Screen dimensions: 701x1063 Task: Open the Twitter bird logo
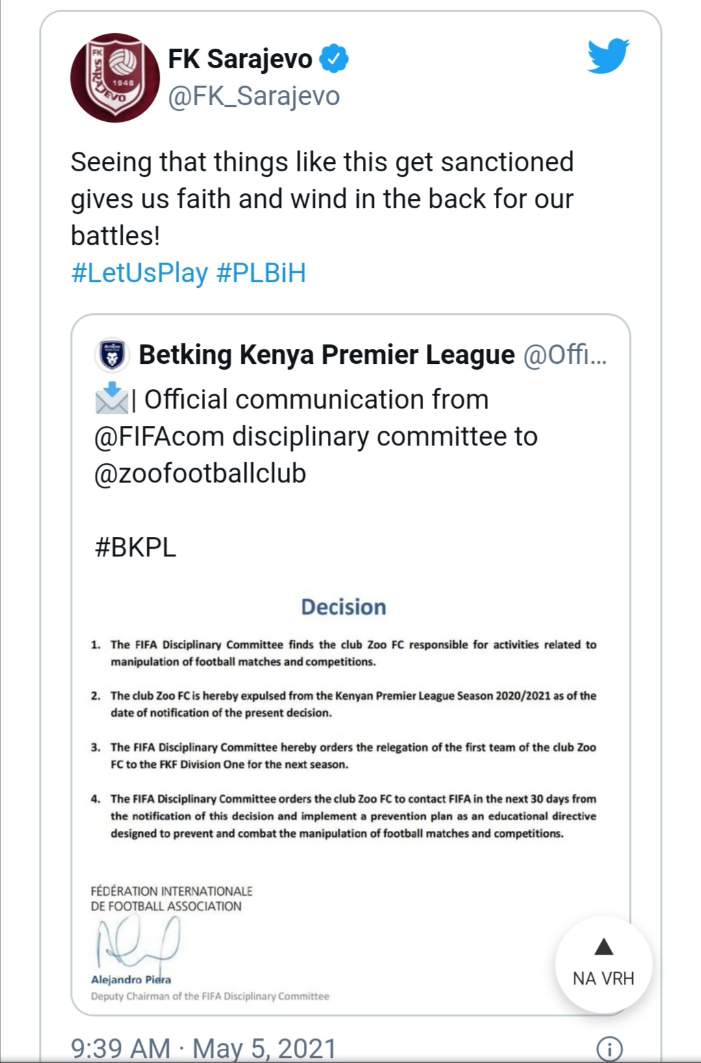pyautogui.click(x=608, y=56)
